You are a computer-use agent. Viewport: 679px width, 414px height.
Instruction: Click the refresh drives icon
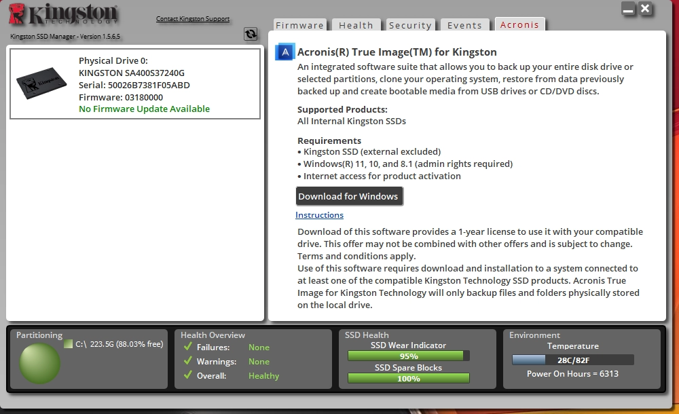pyautogui.click(x=251, y=34)
